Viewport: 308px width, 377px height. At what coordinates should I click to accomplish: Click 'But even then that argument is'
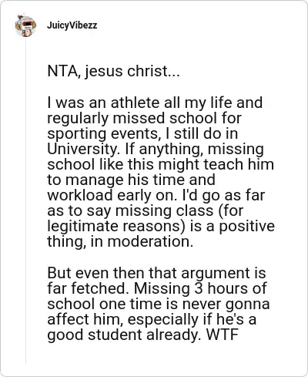click(x=156, y=273)
